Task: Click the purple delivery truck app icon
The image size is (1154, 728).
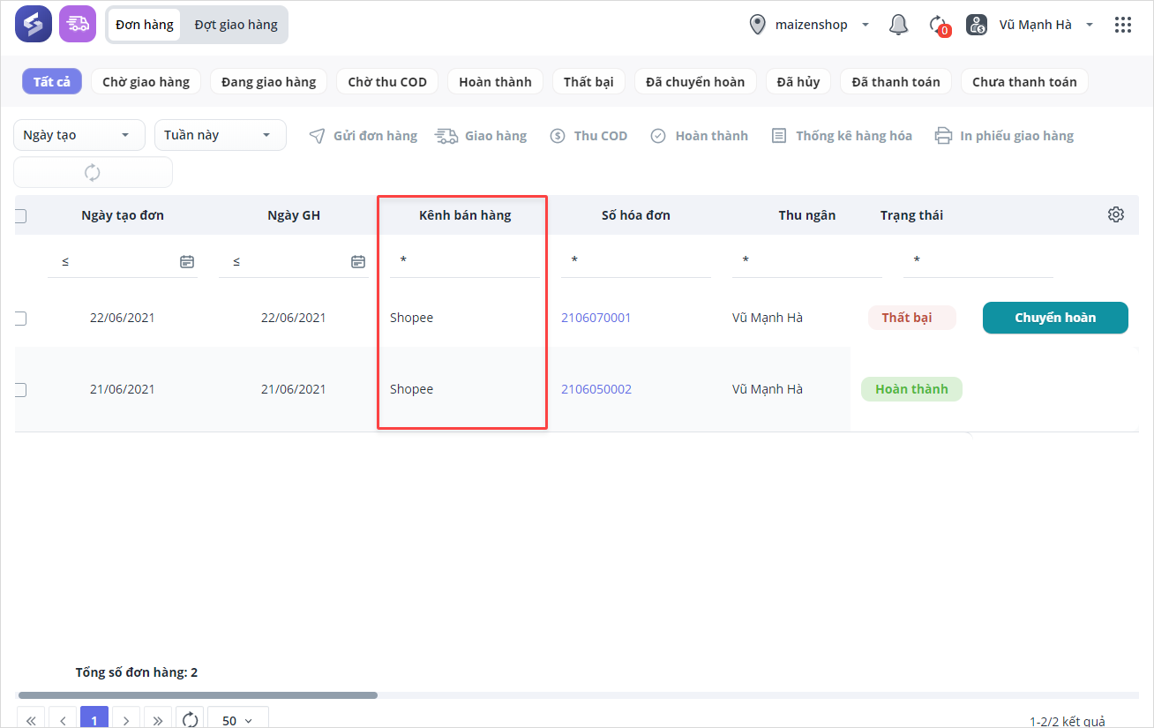Action: click(x=78, y=25)
